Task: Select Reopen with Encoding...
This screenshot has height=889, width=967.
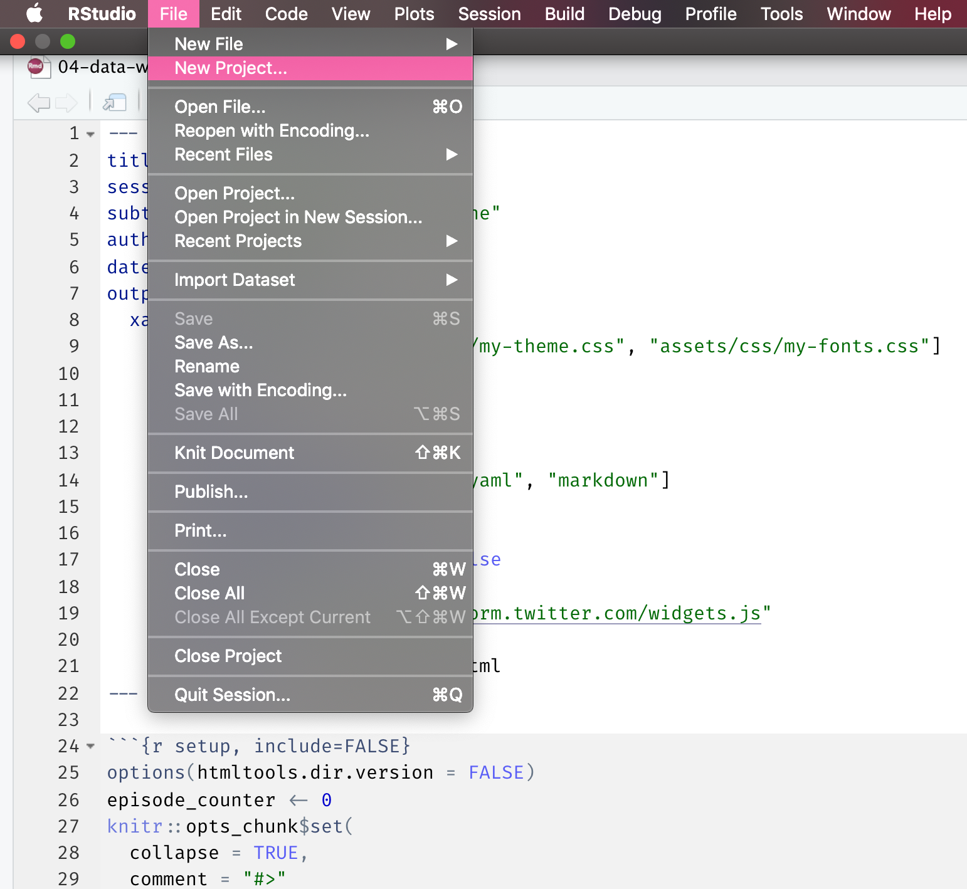Action: pyautogui.click(x=310, y=130)
